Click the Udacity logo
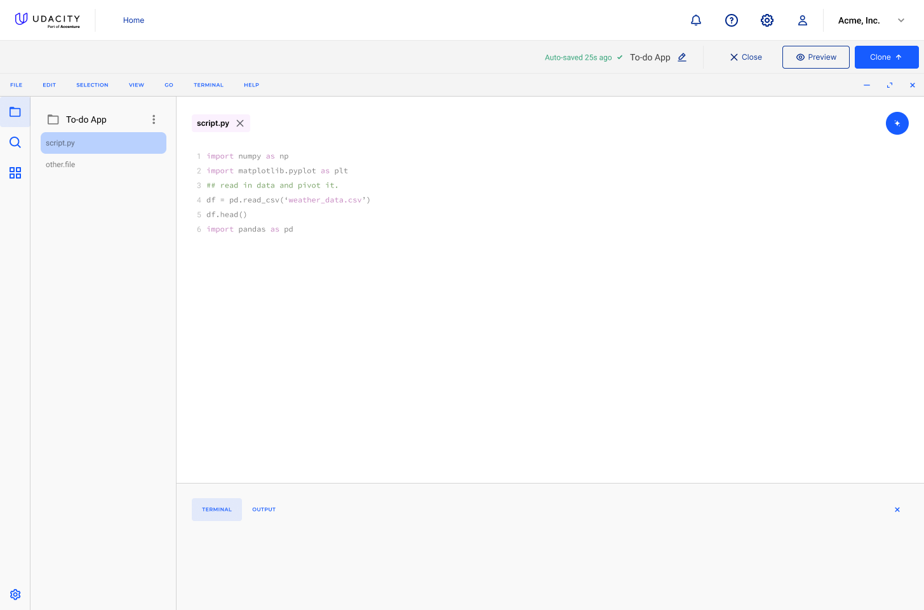This screenshot has height=610, width=924. 48,20
